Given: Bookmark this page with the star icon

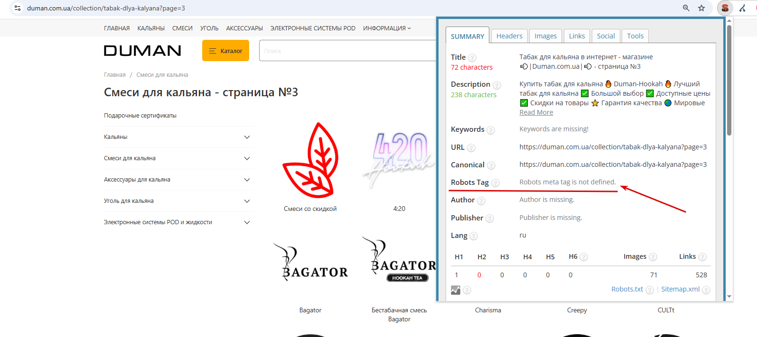Looking at the screenshot, I should point(701,8).
